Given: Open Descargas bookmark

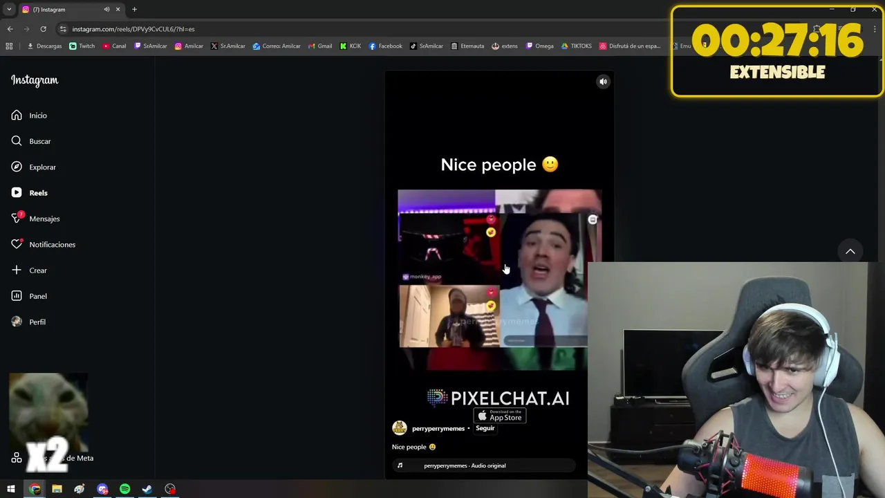Looking at the screenshot, I should point(44,46).
